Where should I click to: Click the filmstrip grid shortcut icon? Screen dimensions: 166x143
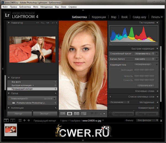click(x=20, y=121)
